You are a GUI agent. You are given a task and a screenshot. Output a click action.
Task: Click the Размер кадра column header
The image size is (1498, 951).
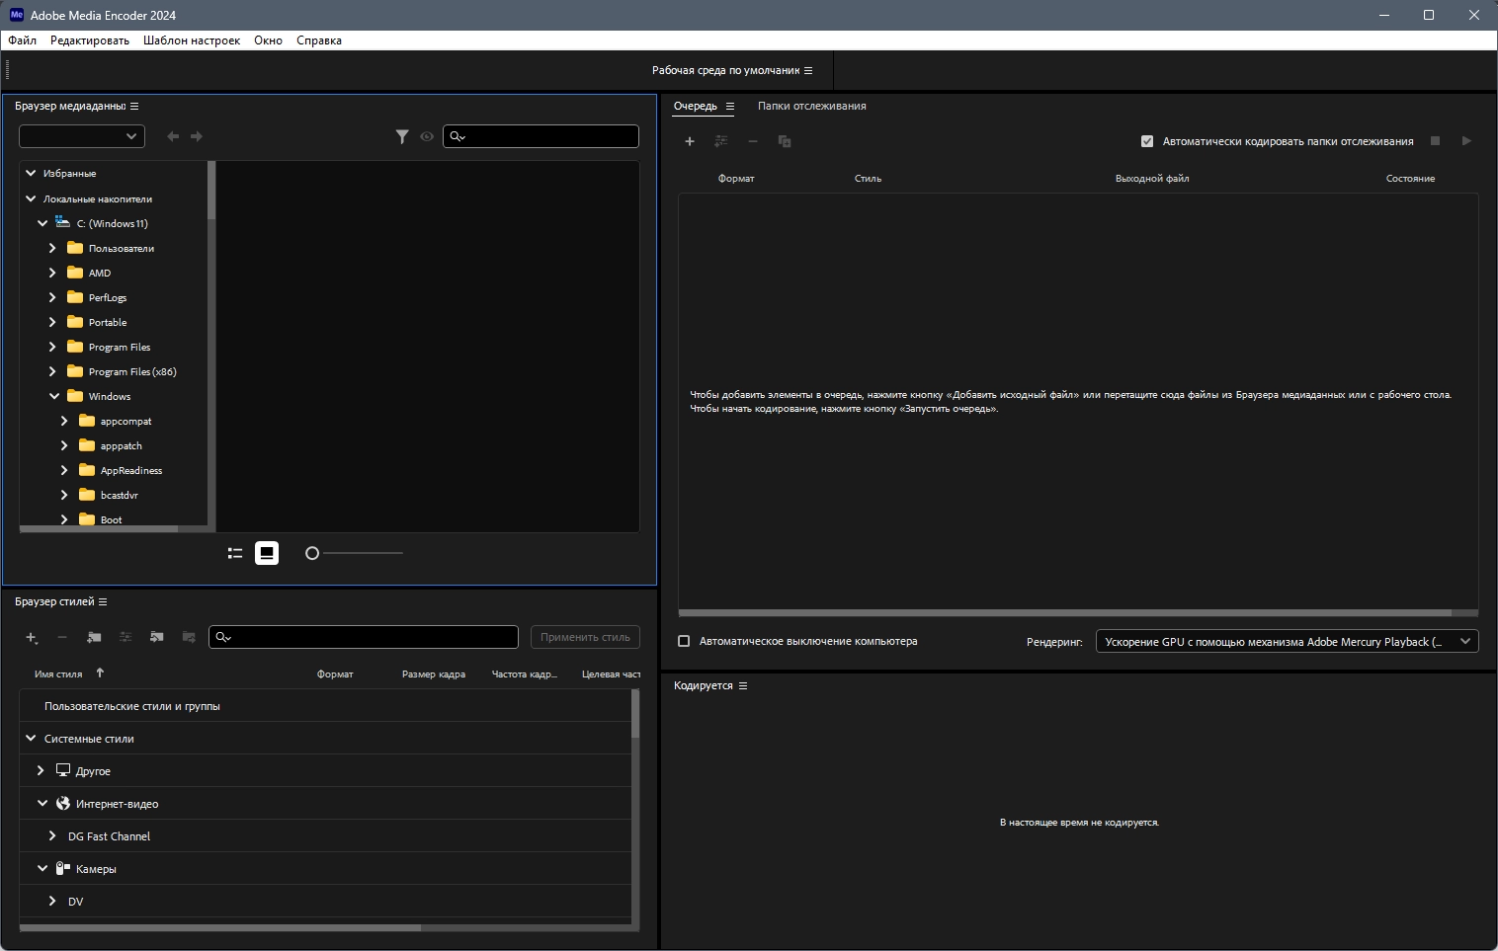pyautogui.click(x=434, y=674)
